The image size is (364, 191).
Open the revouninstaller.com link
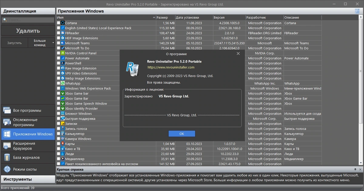pyautogui.click(x=171, y=67)
